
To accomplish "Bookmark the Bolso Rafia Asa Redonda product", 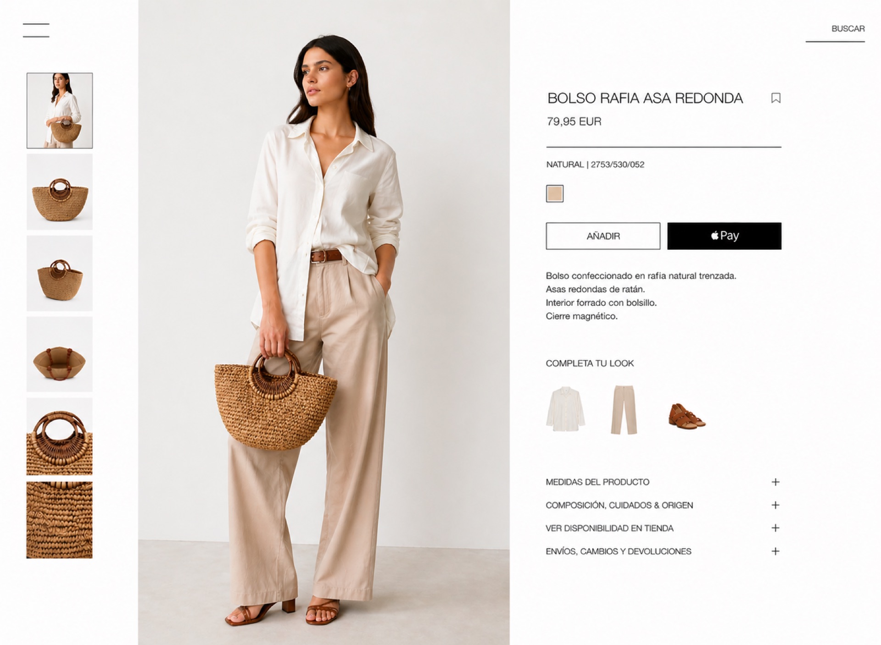I will click(x=775, y=98).
